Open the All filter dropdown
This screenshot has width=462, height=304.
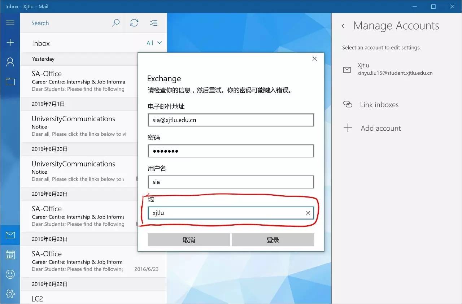point(154,43)
